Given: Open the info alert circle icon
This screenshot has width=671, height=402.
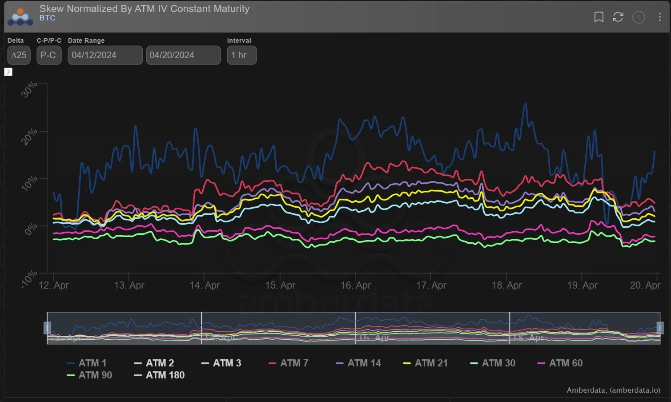Looking at the screenshot, I should (x=639, y=17).
